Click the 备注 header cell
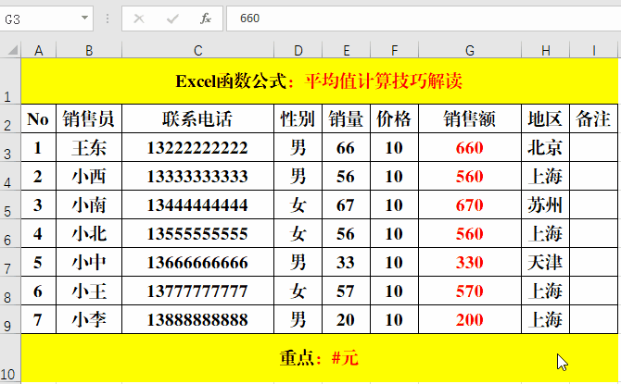This screenshot has width=621, height=384. [594, 118]
